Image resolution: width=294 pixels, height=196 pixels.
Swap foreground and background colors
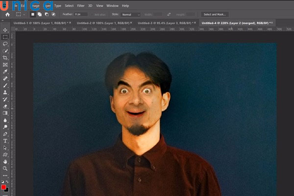(x=7, y=182)
